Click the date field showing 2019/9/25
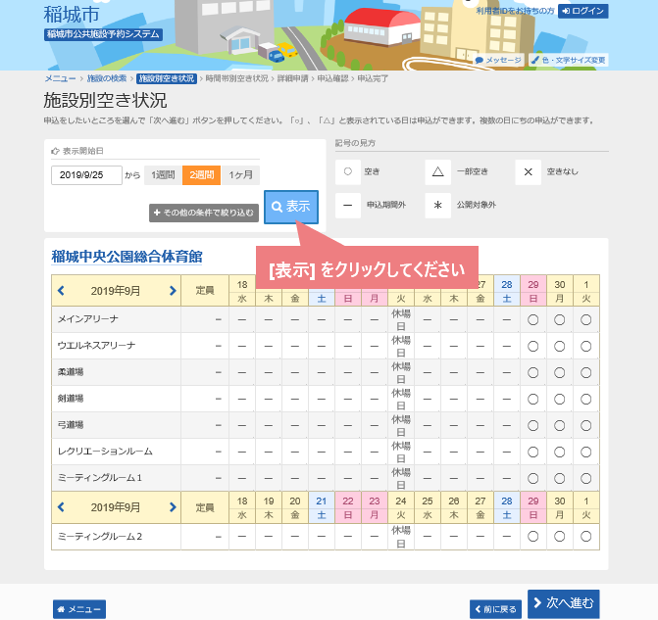 (86, 175)
